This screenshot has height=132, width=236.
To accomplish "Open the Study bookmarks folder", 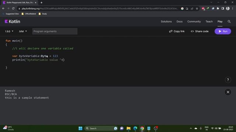I will [43, 14].
